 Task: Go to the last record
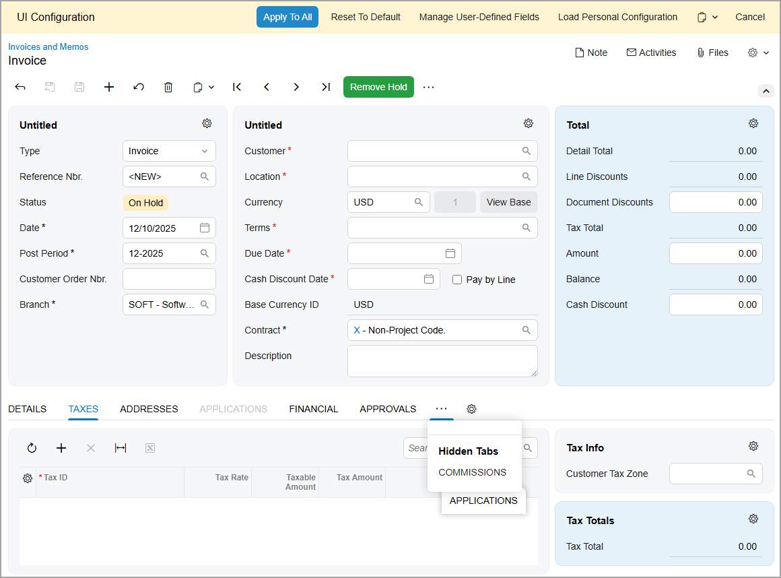pyautogui.click(x=326, y=87)
